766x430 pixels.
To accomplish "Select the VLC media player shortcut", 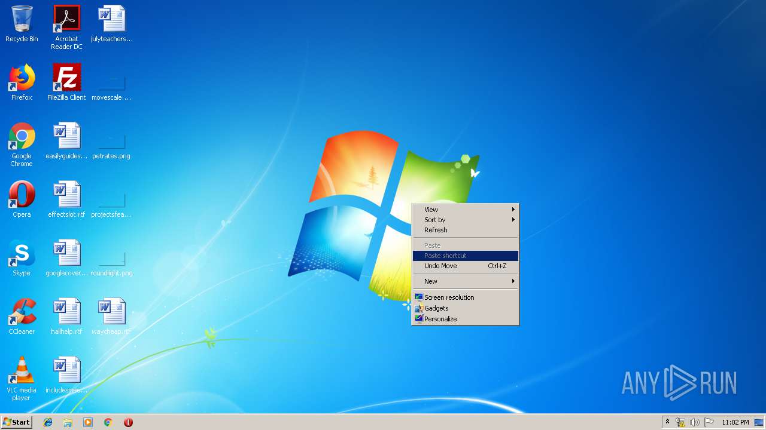I will click(22, 379).
